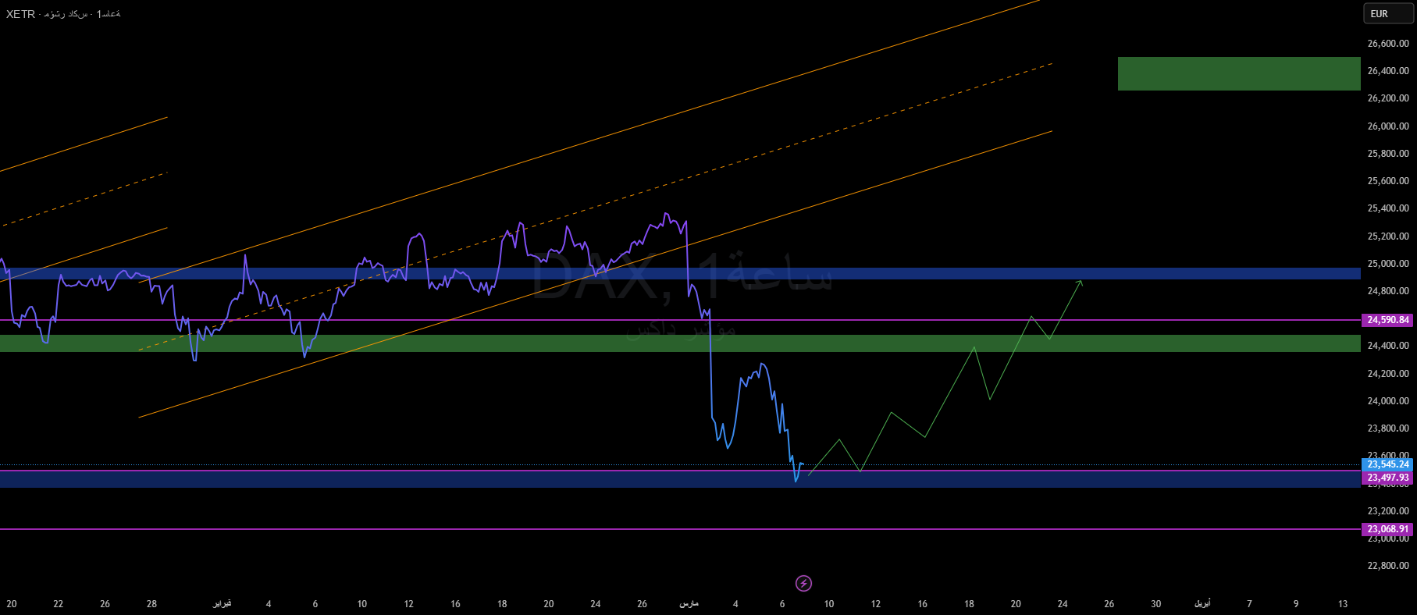
Task: Click the 25,400.00 tick on price axis
Action: point(1387,208)
